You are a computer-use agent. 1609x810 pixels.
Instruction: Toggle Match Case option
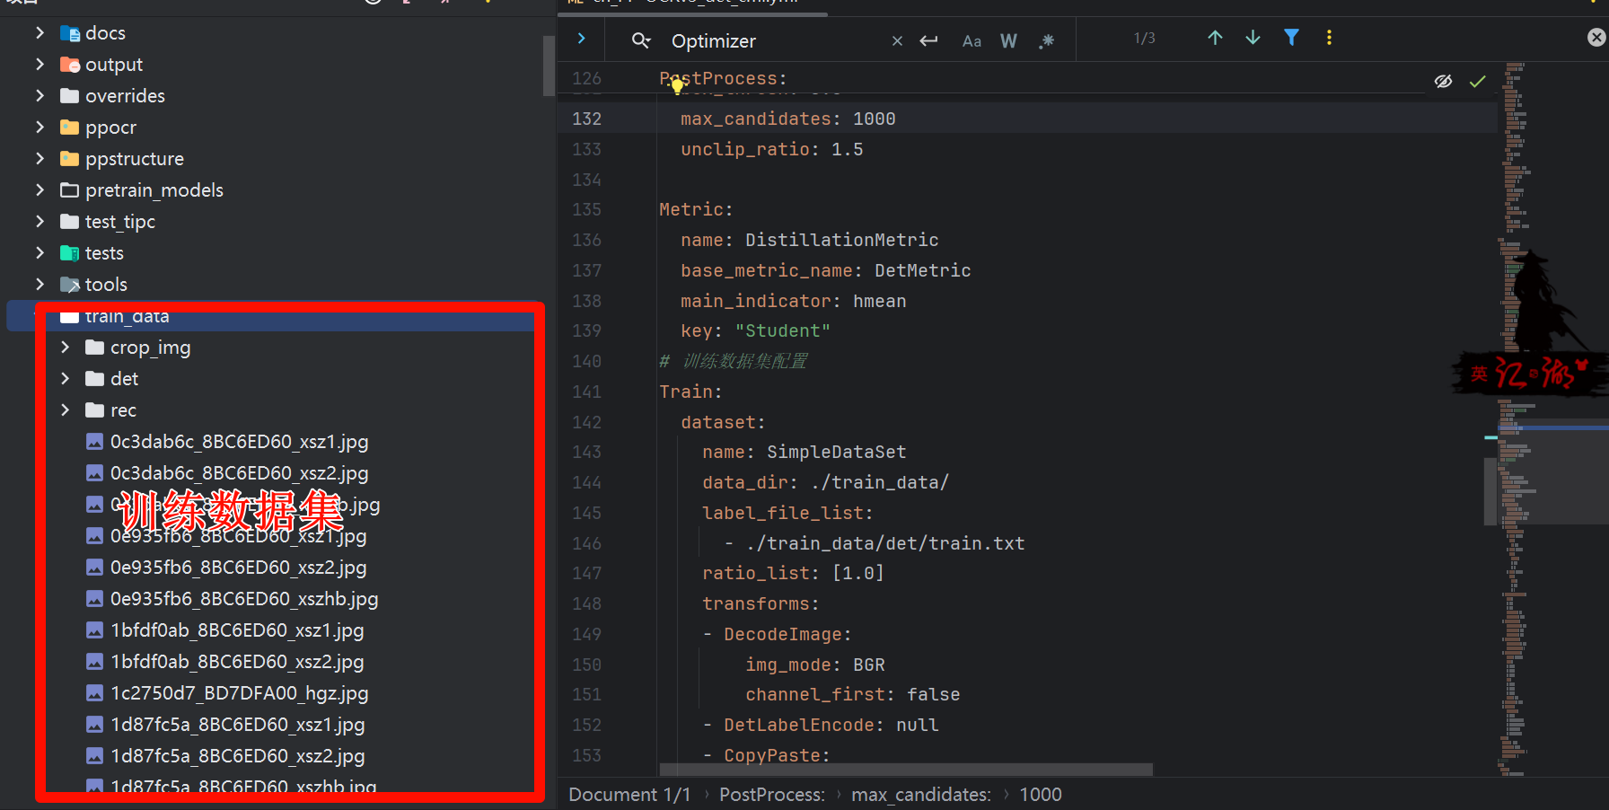pos(972,40)
